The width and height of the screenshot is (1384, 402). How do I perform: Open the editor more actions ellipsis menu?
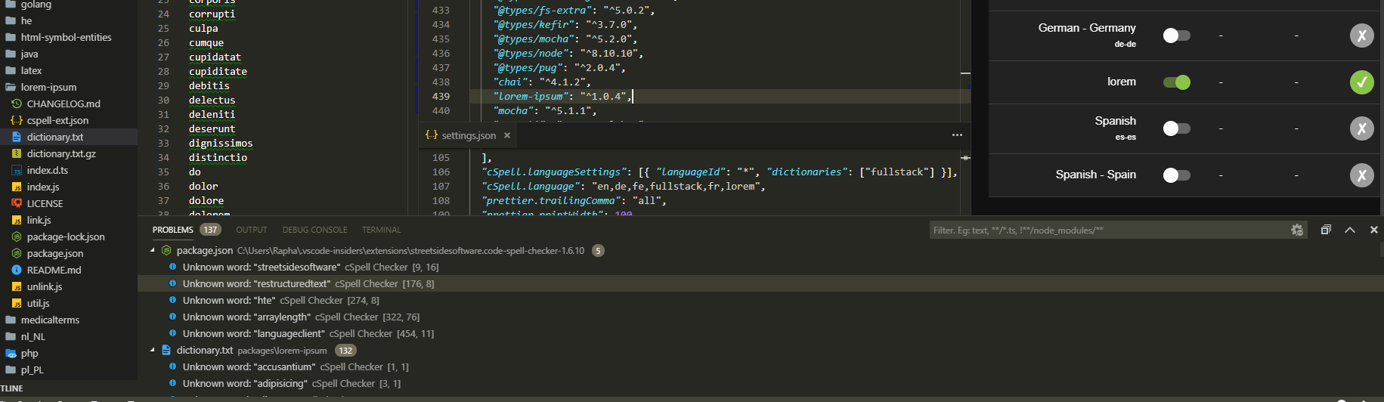pos(957,135)
